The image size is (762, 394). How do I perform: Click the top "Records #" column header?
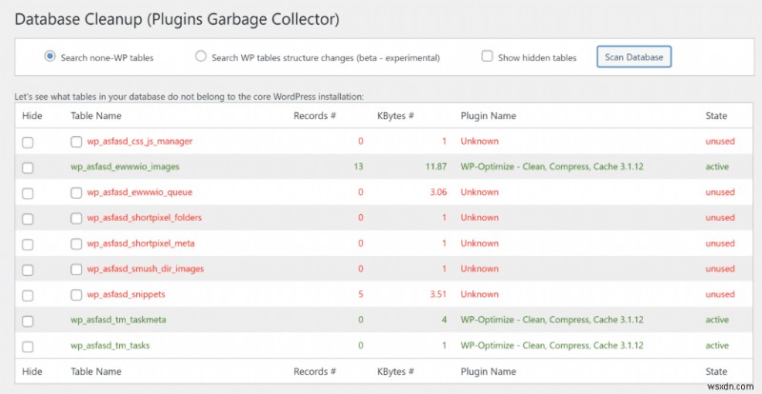tap(314, 116)
